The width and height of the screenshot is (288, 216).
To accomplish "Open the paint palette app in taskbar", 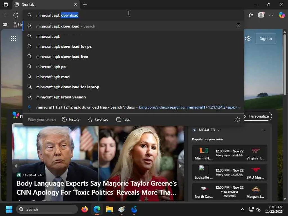I will tap(121, 209).
